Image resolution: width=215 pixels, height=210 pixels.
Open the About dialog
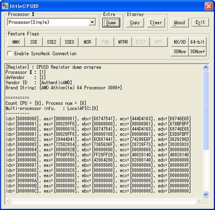pyautogui.click(x=180, y=22)
